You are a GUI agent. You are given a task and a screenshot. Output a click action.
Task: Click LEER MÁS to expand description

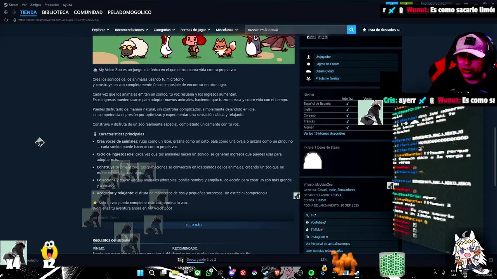pos(193,225)
